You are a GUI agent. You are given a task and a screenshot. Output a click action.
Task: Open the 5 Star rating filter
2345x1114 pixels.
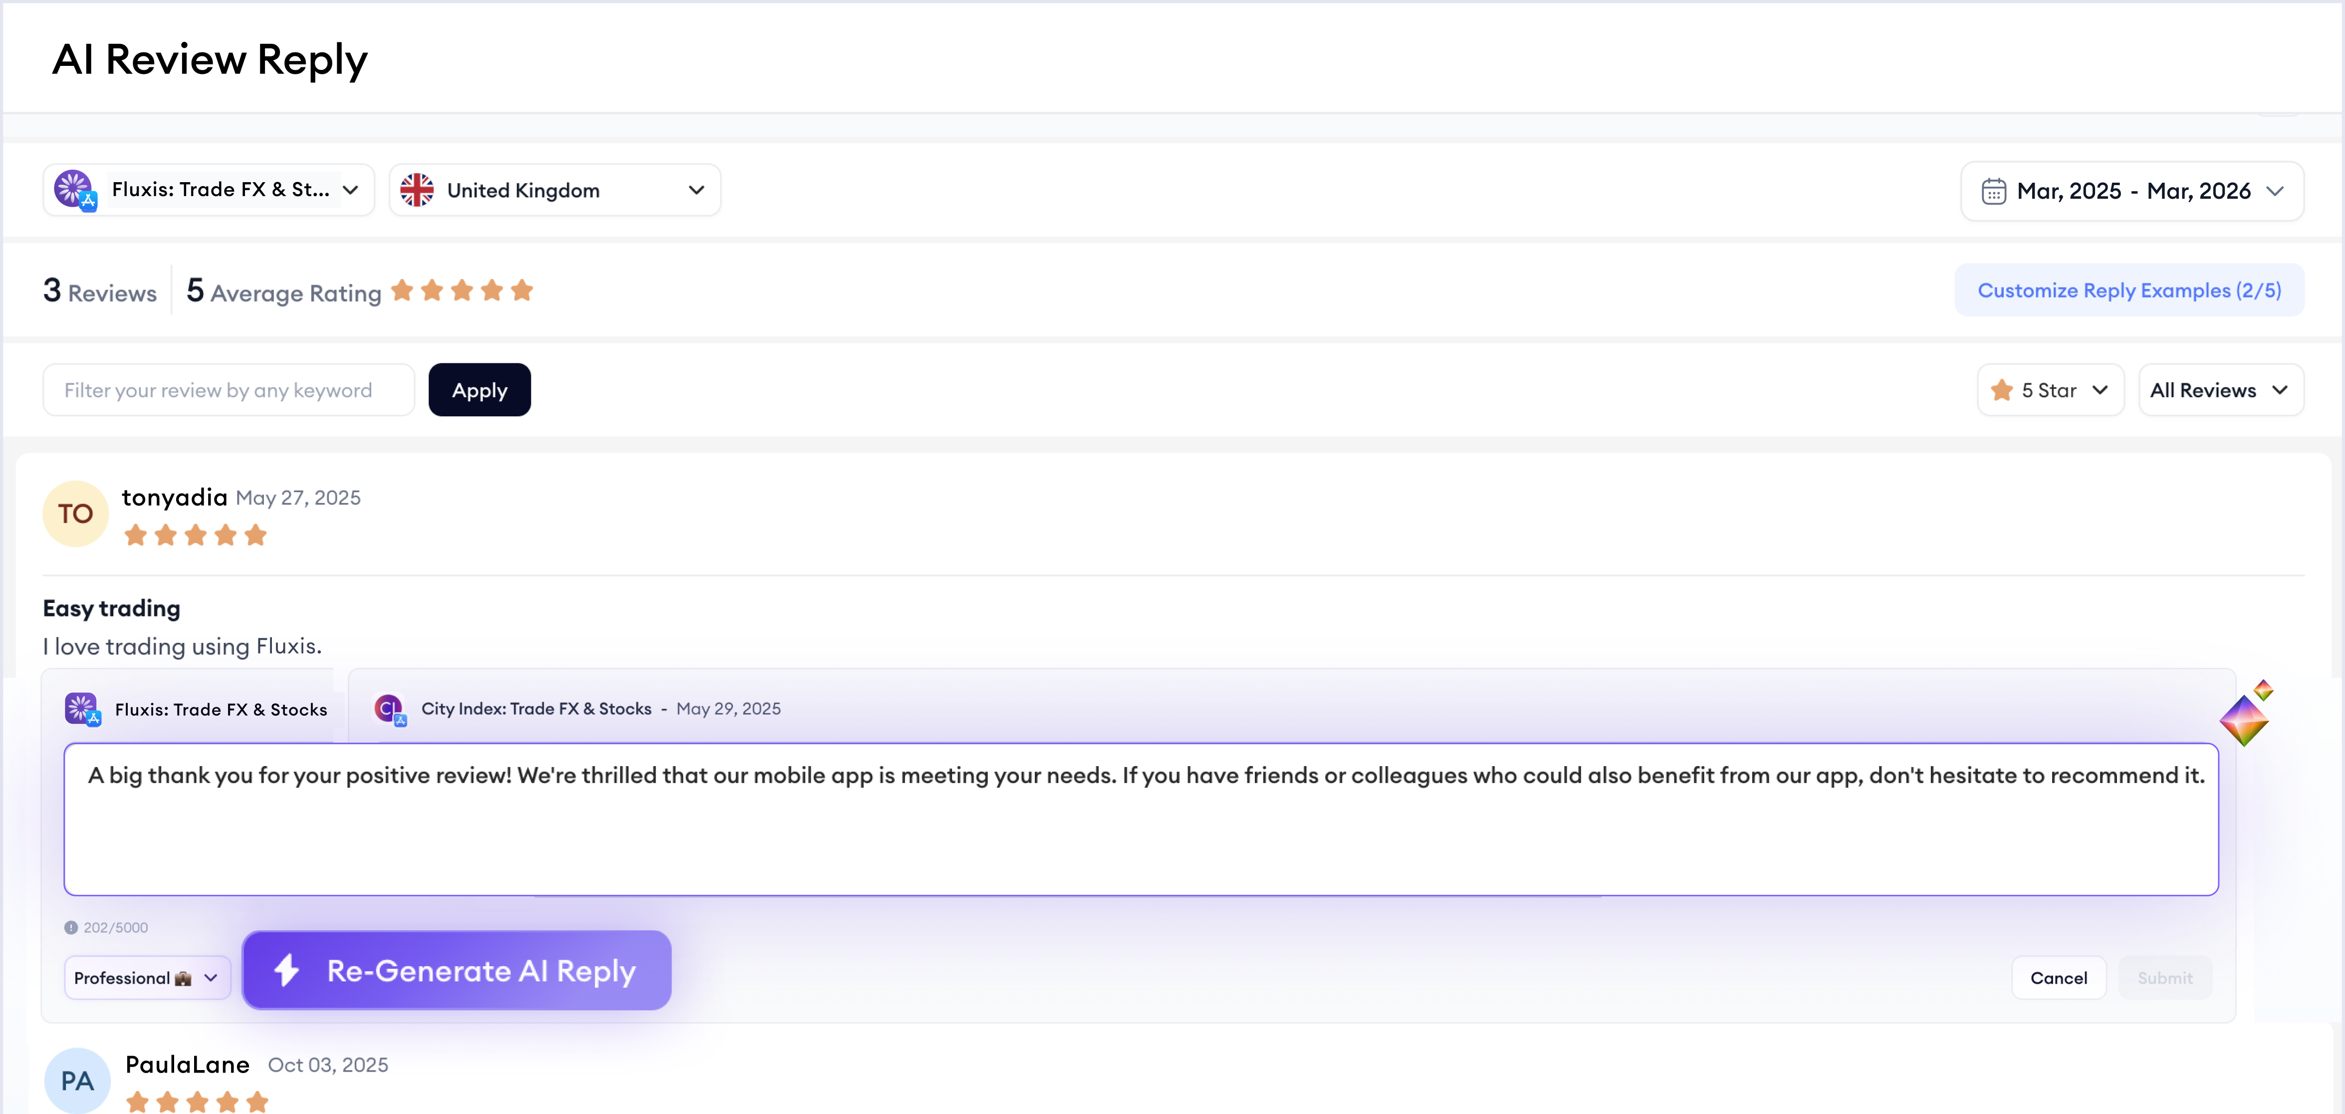click(2050, 390)
